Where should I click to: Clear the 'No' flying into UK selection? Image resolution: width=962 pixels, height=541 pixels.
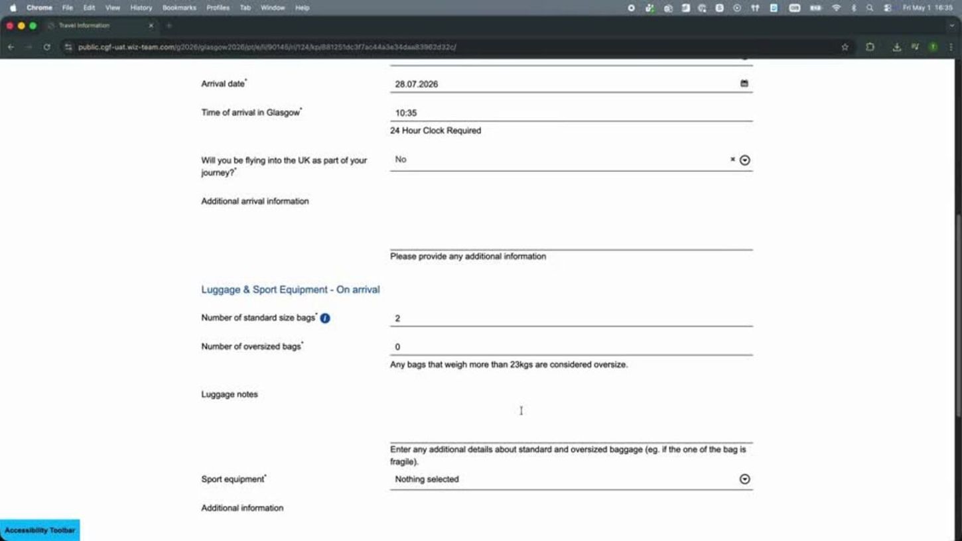click(x=732, y=160)
